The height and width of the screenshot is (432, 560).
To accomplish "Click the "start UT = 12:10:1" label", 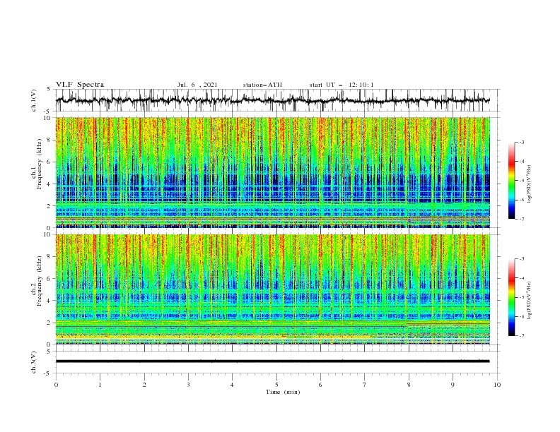I will point(342,85).
